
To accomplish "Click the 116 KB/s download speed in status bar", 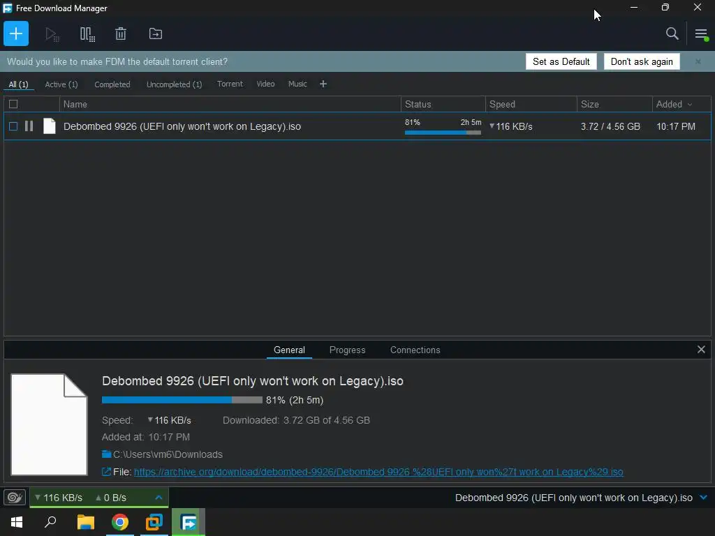I will point(59,498).
